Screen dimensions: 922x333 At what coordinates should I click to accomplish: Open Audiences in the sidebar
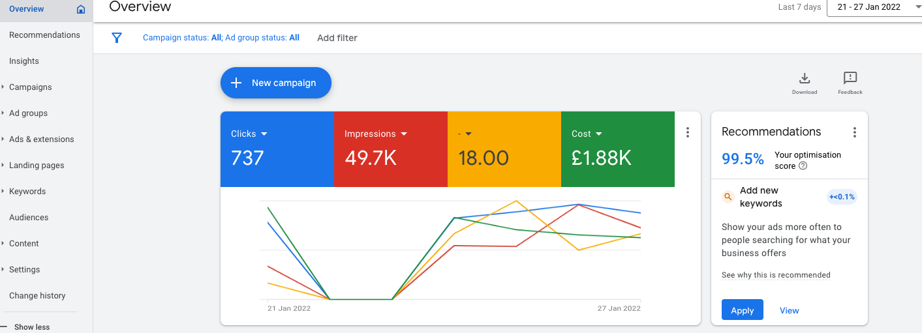29,218
